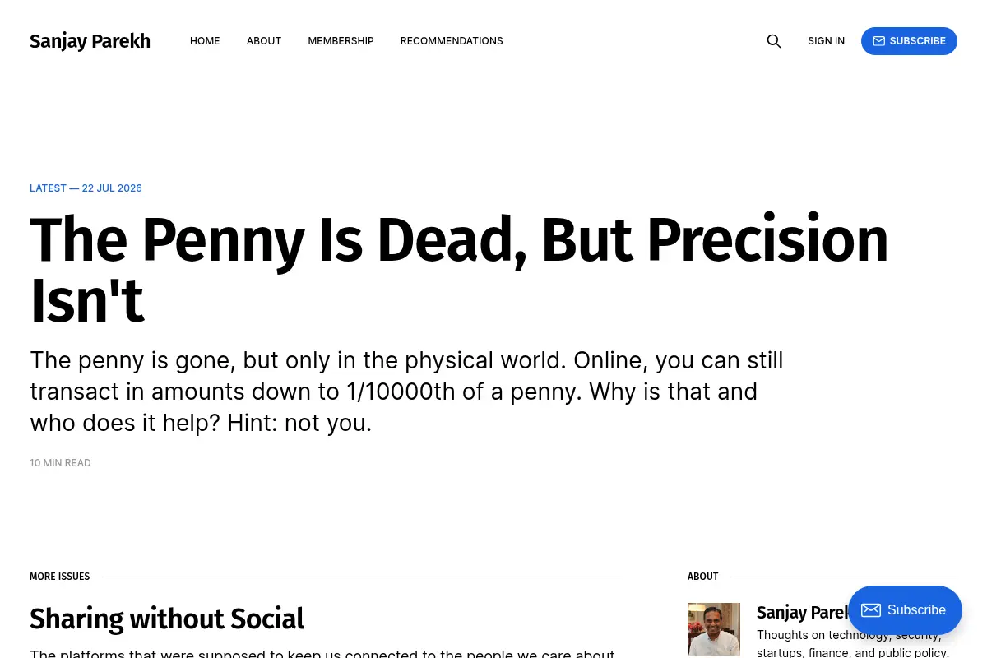Click the Sanjay Parekh name in About sidebar

click(x=803, y=613)
